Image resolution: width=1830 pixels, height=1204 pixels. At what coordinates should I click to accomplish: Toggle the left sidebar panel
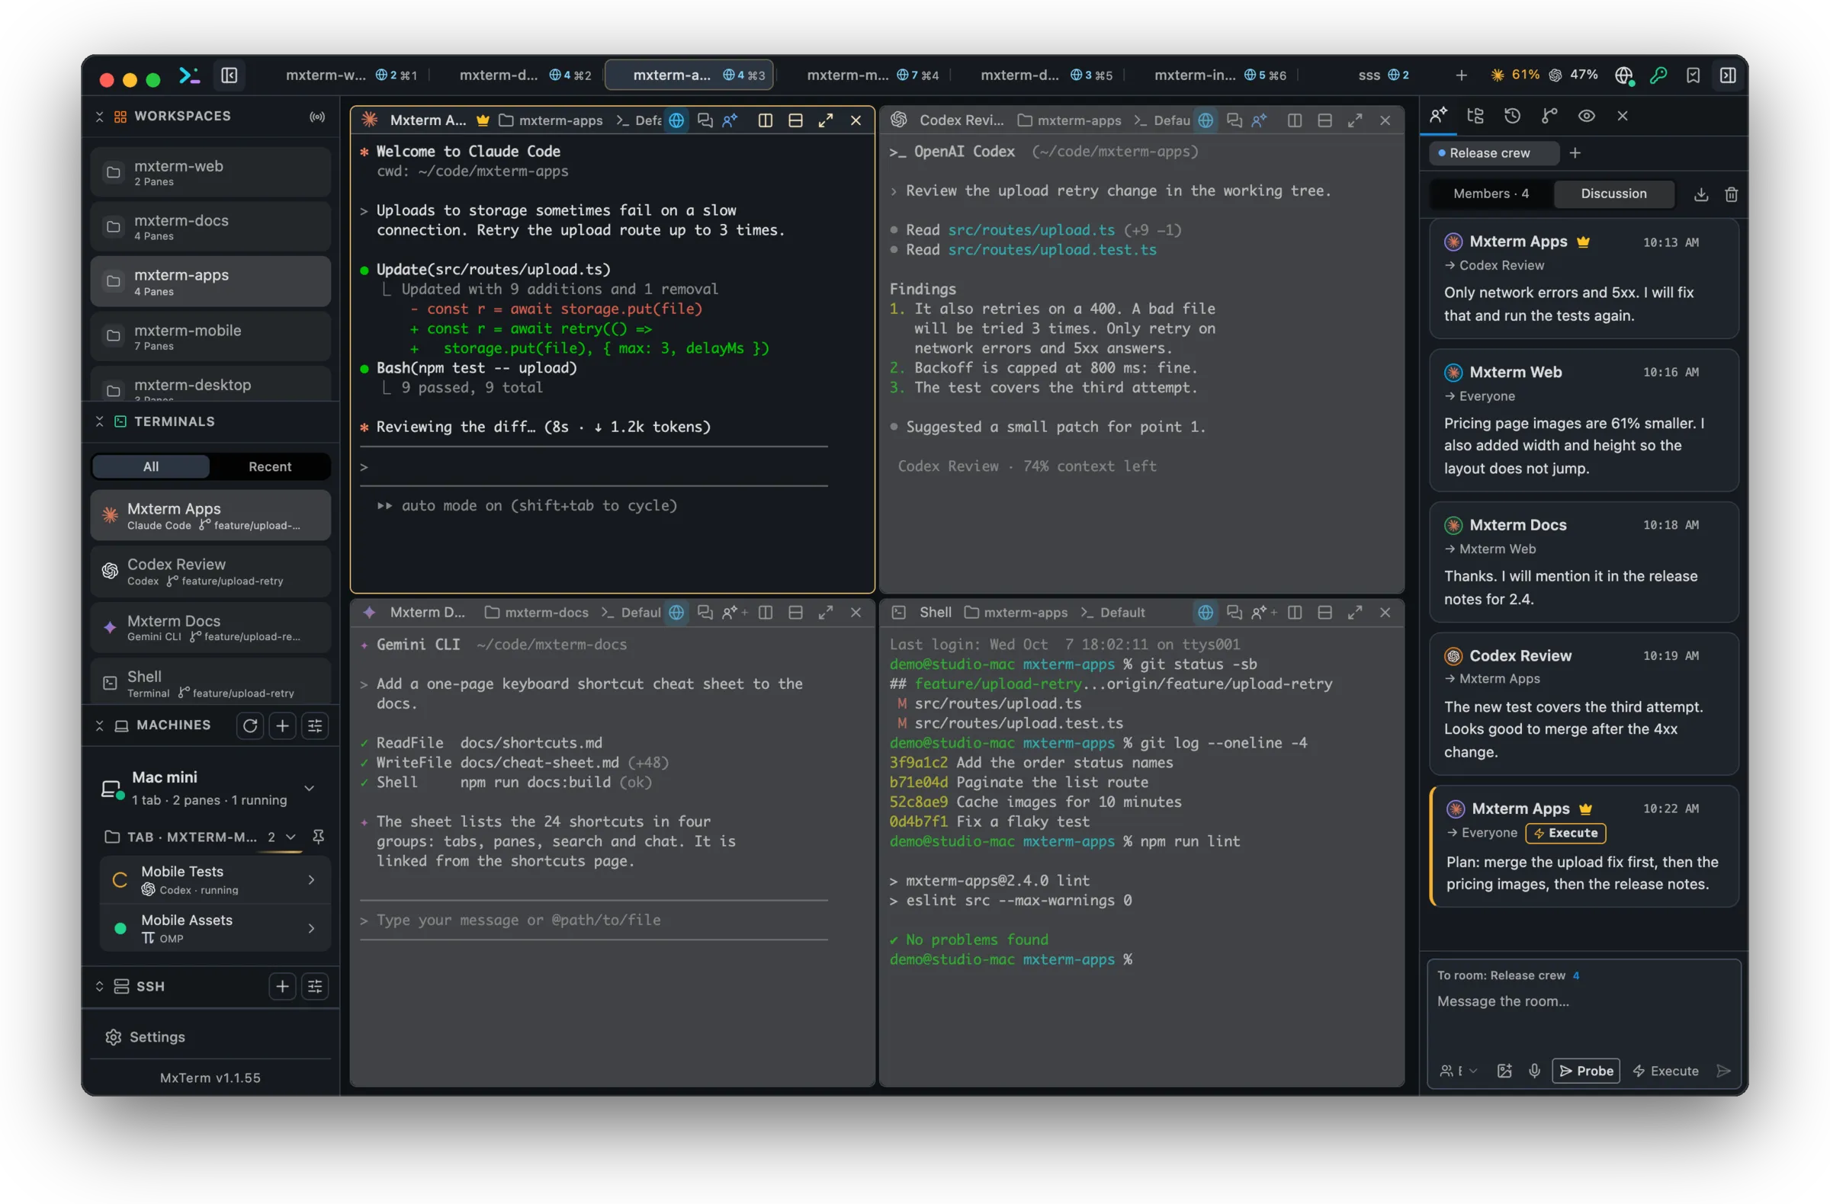[230, 75]
